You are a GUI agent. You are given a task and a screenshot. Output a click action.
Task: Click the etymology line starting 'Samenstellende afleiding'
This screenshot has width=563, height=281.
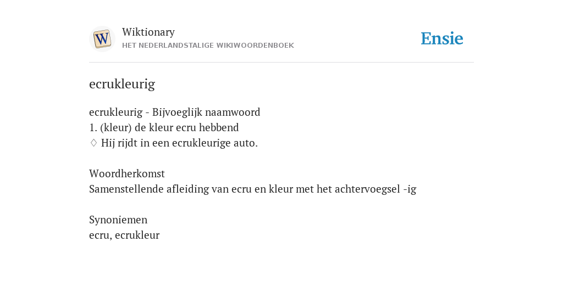(253, 189)
